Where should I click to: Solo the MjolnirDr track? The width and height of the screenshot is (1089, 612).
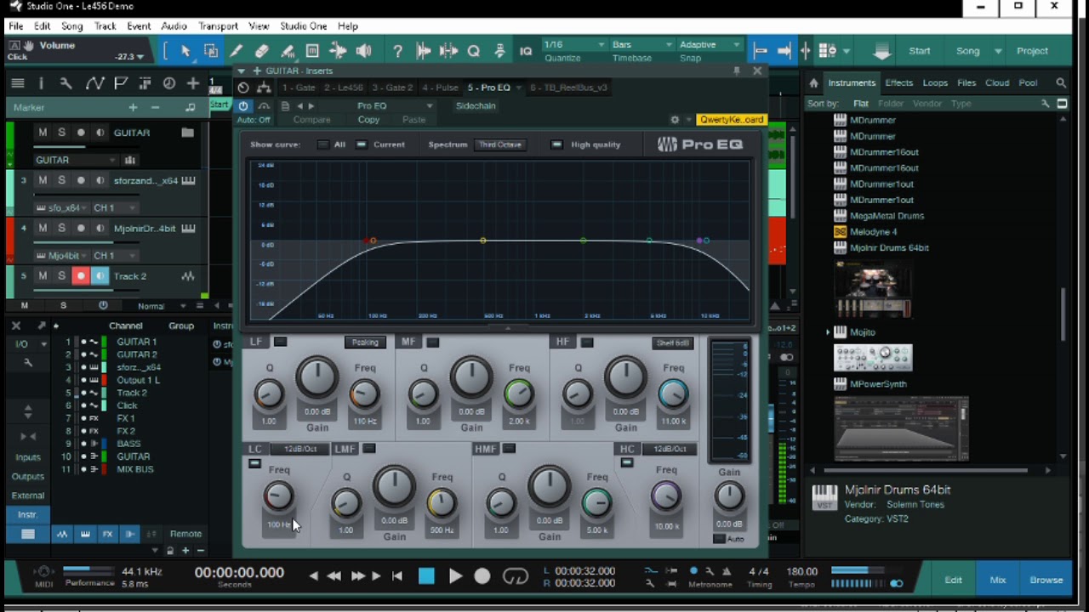[61, 228]
